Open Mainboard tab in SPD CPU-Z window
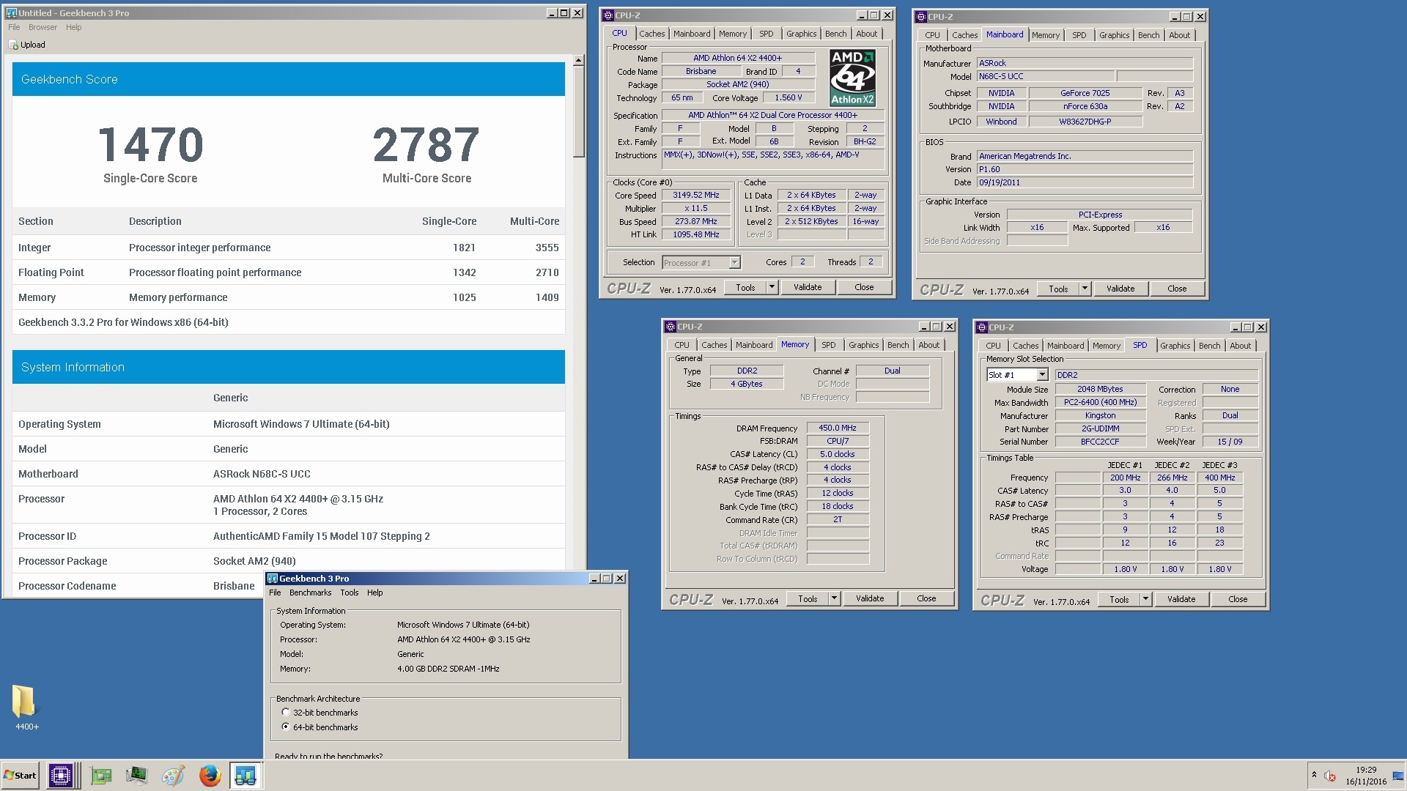 click(1066, 346)
